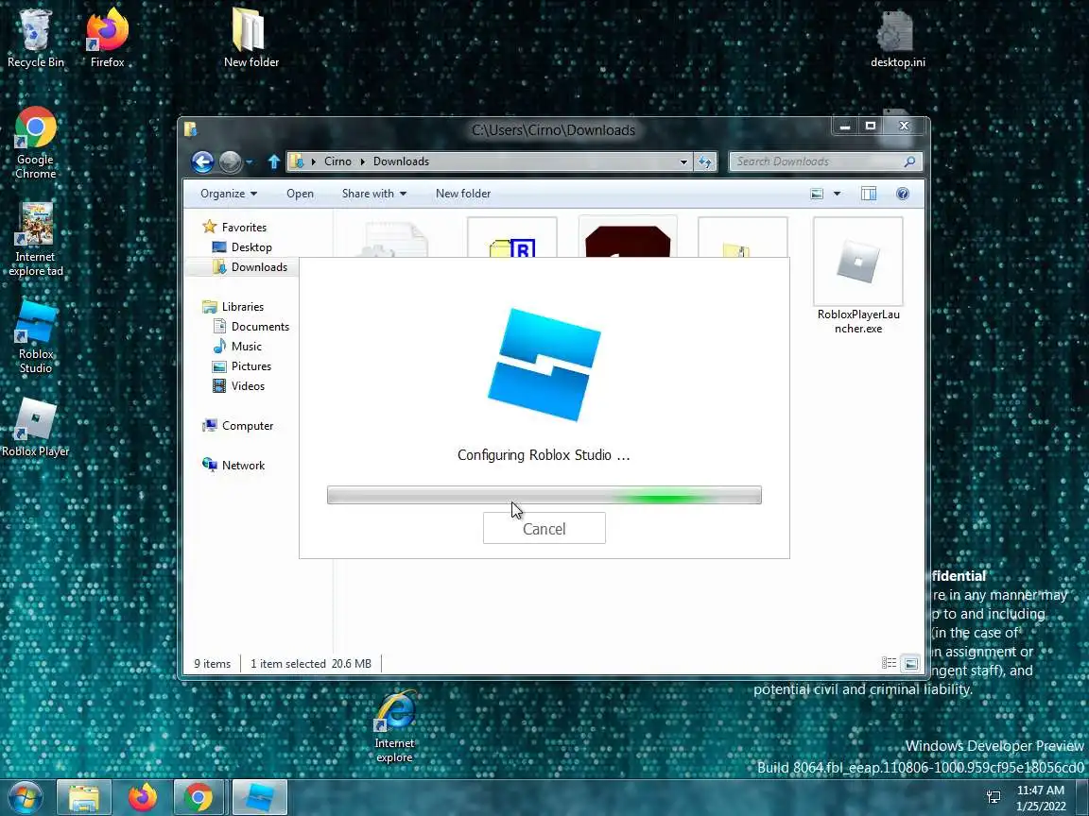
Task: Change the view with the views icon
Action: click(x=817, y=194)
